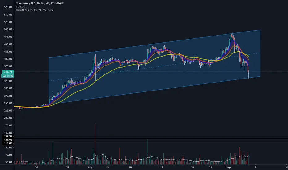The height and width of the screenshot is (170, 288).
Task: Select the upper boundary line of the channel
Action: [155, 44]
